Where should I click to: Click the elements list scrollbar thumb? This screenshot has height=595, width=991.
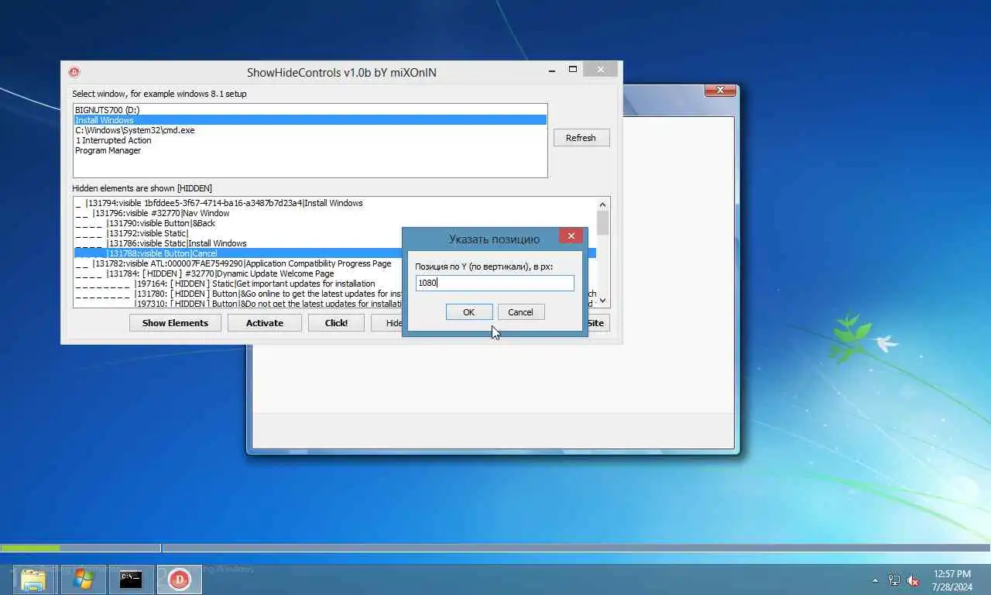coord(603,222)
